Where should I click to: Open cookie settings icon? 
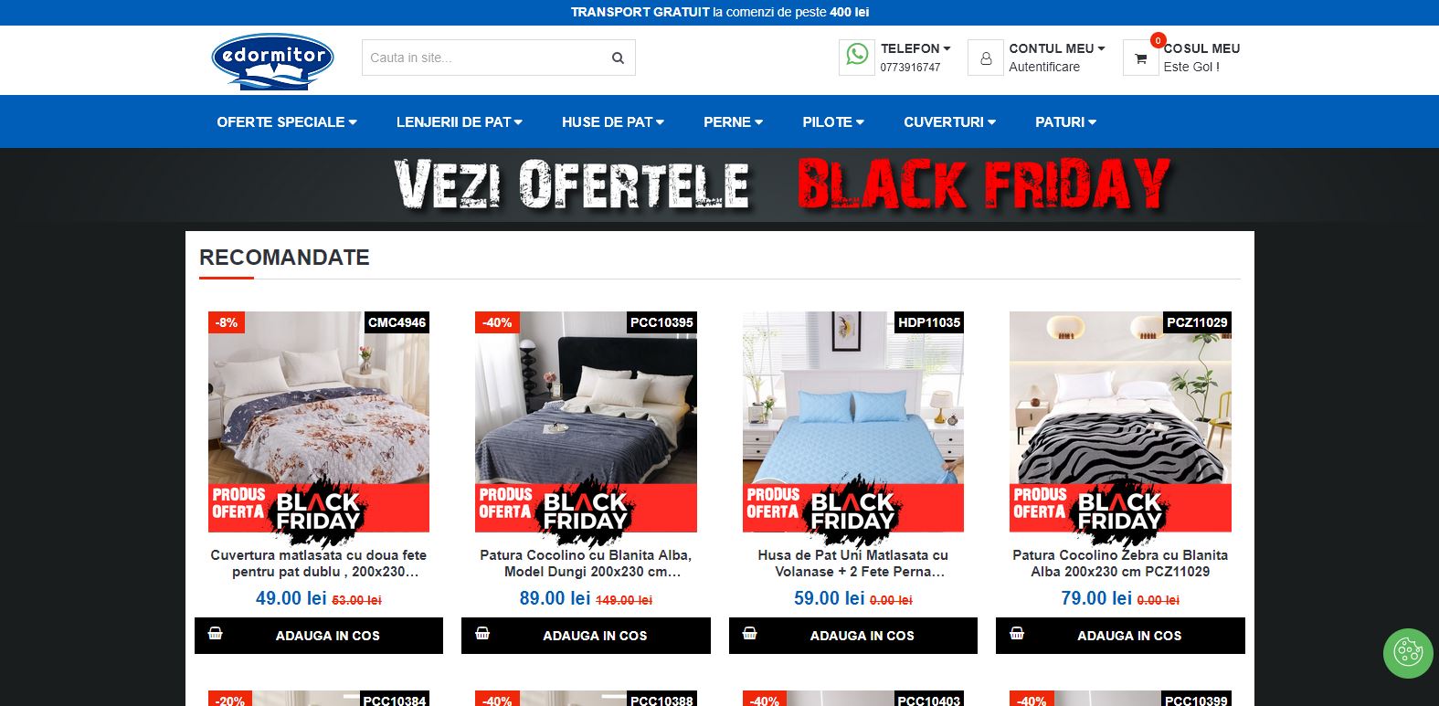(x=1408, y=652)
